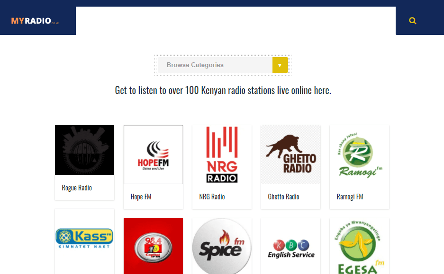Click the Rogue Radio station name link
Screen dimensions: 444x274
[77, 188]
